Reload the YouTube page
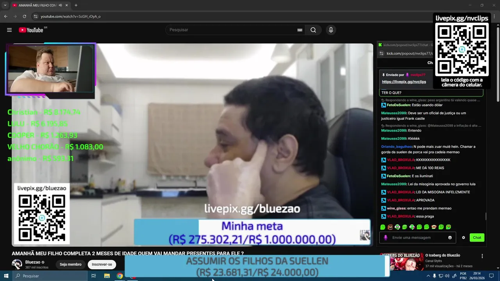 pos(25,16)
